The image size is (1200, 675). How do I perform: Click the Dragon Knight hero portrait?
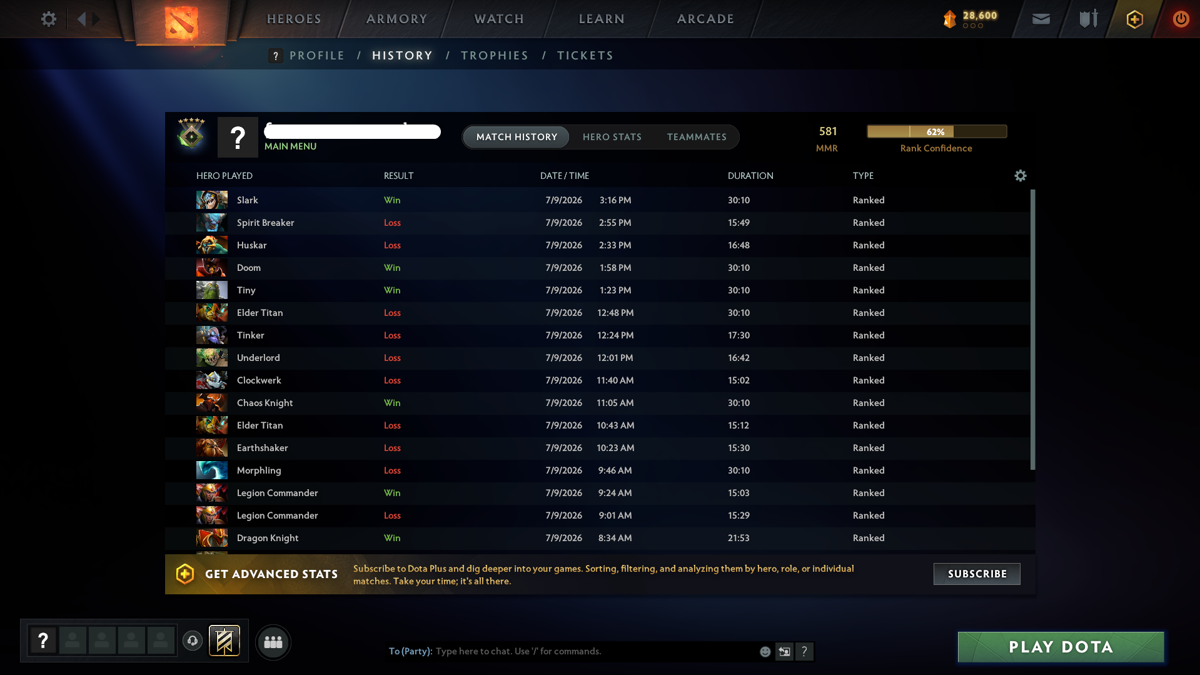(212, 538)
